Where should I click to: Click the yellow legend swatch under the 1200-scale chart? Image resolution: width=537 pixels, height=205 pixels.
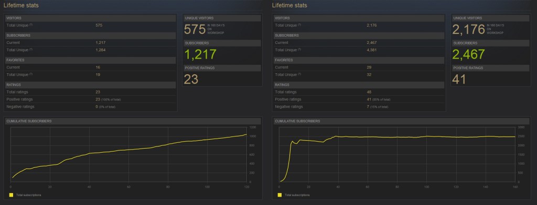pos(12,195)
